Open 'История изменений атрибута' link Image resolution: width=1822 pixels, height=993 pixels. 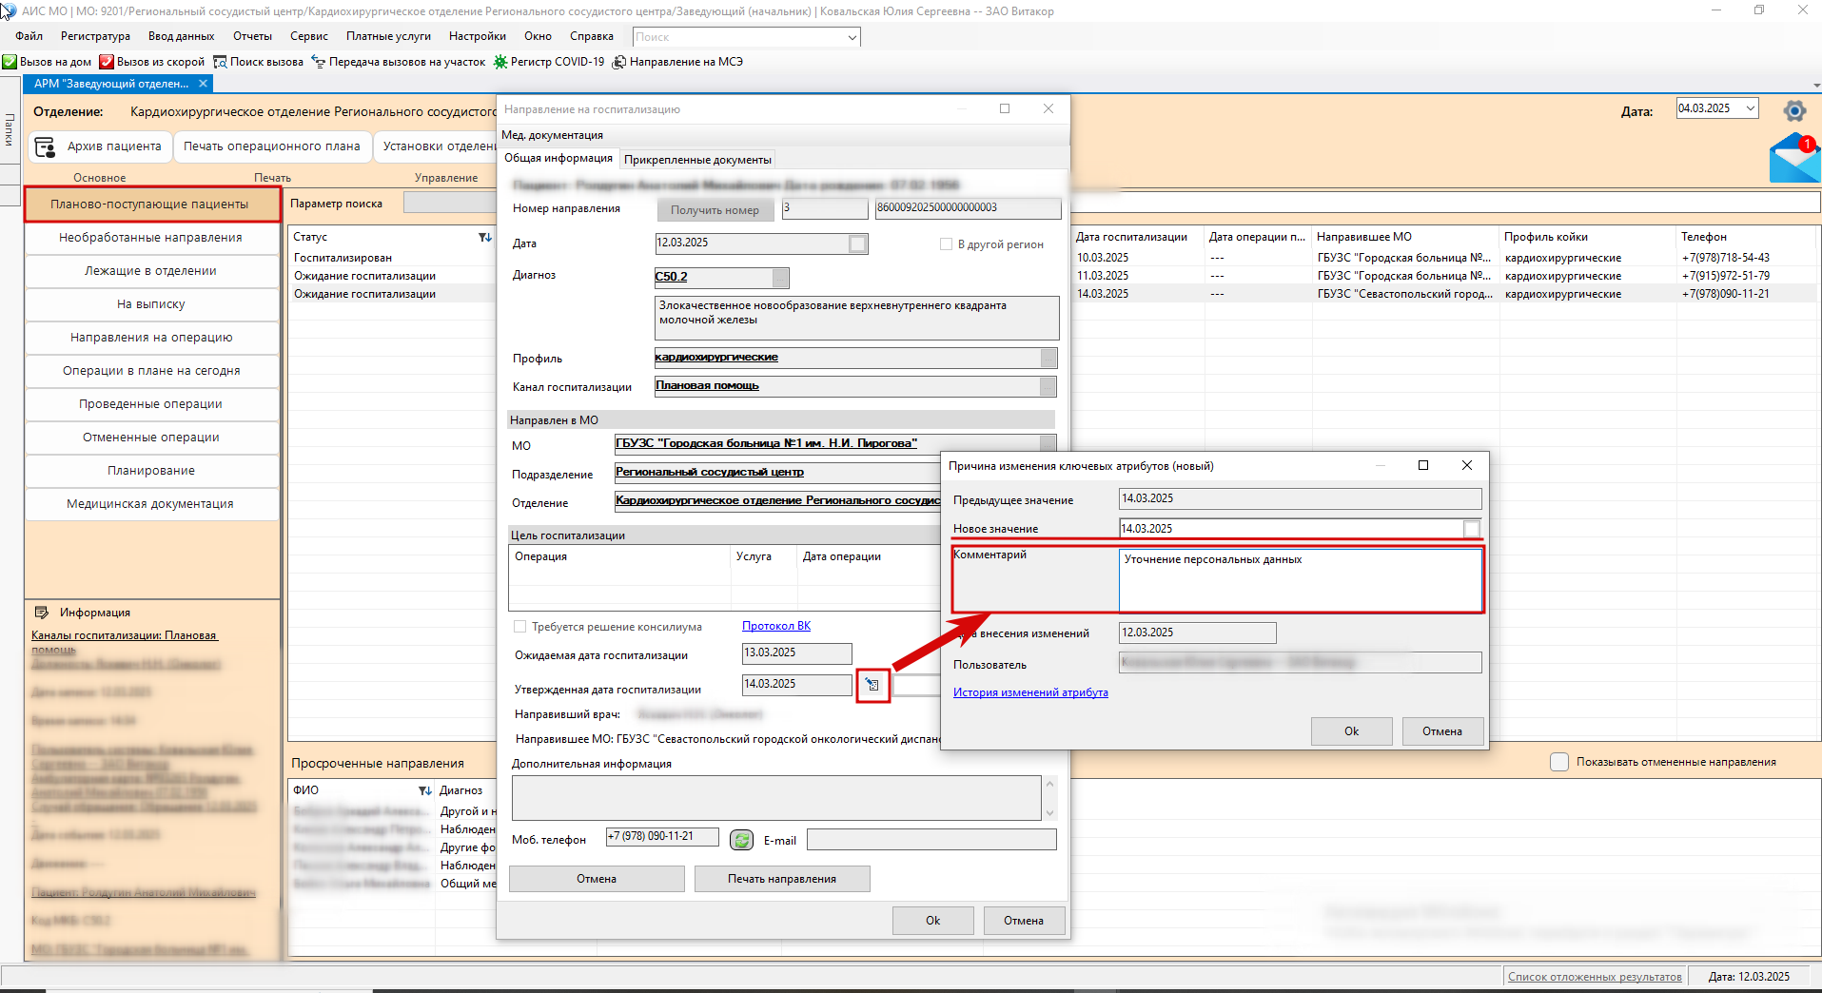click(x=1030, y=692)
